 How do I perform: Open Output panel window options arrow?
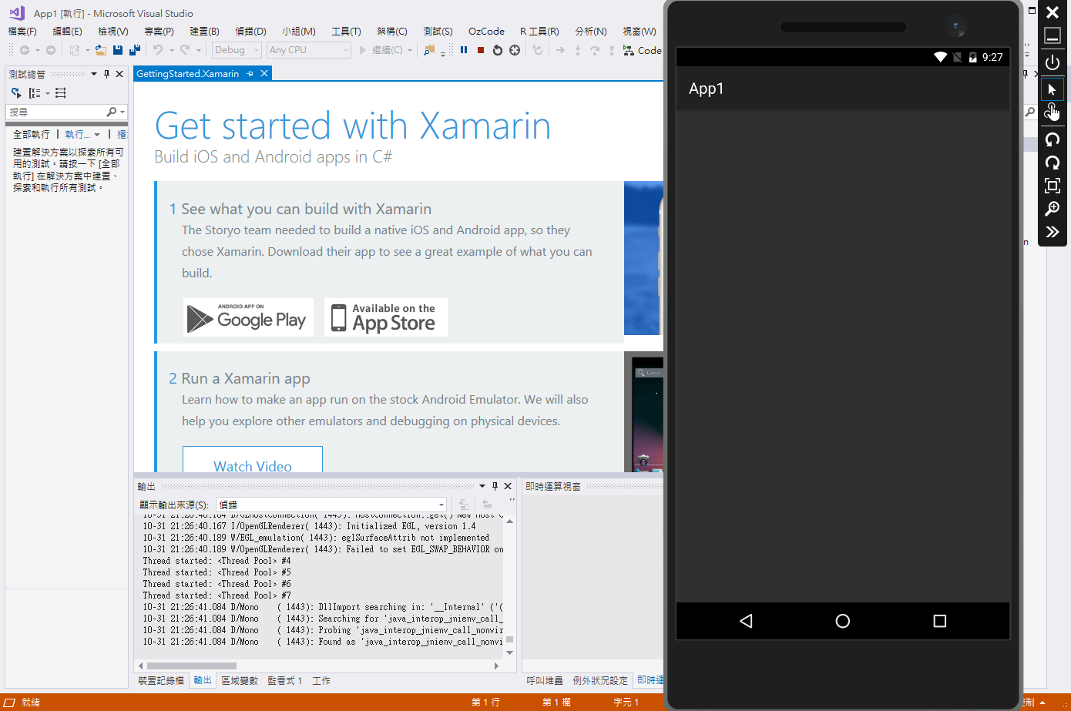(x=482, y=486)
